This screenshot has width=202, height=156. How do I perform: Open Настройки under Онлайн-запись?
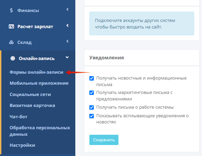22,145
